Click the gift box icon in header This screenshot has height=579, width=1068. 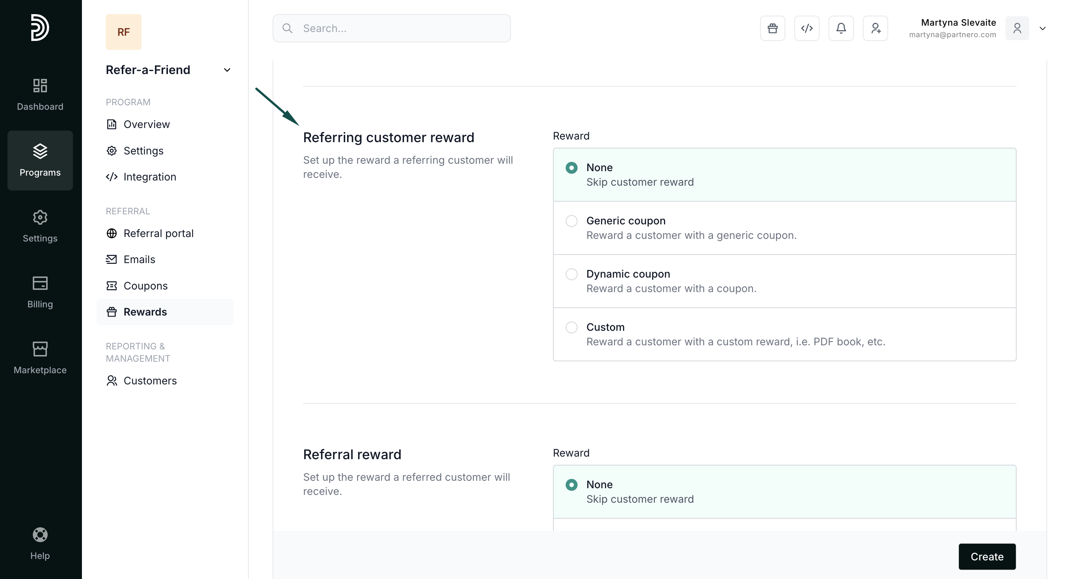(772, 28)
